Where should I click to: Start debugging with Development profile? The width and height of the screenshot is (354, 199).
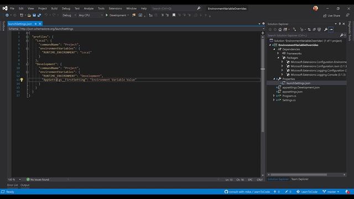116,15
